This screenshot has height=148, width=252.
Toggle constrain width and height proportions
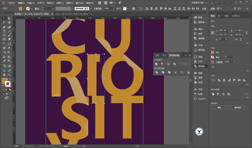tap(246, 33)
